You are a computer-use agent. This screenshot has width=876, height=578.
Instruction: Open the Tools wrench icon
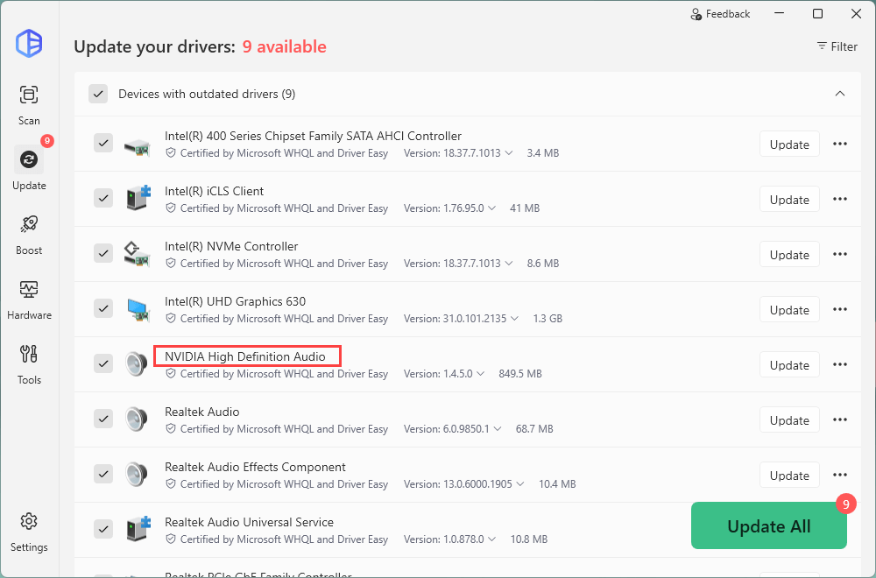(29, 354)
